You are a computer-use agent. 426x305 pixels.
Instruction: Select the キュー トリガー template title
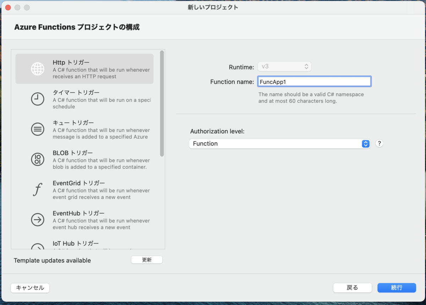click(x=73, y=123)
